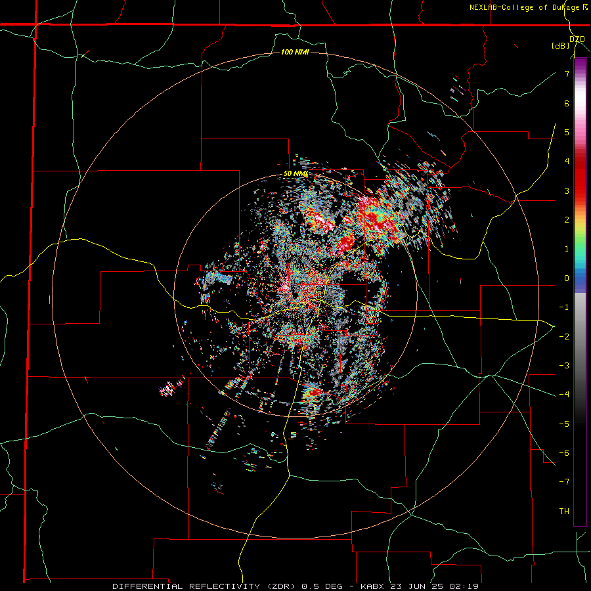Click the 1 value on the color scale
This screenshot has height=591, width=591.
pyautogui.click(x=567, y=249)
